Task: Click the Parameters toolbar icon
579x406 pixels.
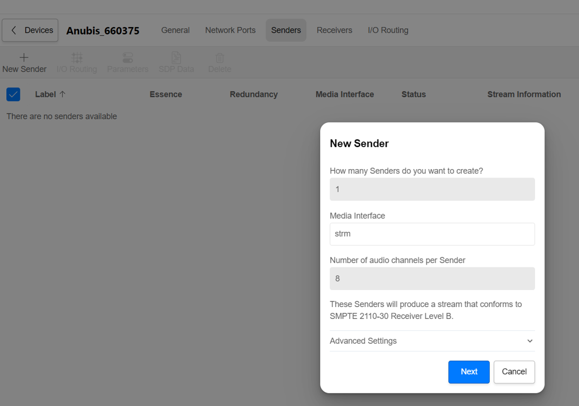Action: (x=128, y=58)
